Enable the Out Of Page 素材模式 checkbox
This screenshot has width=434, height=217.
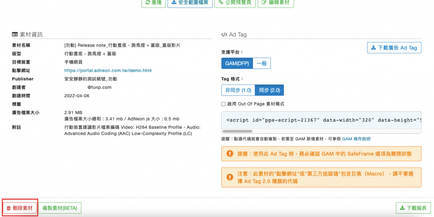(223, 104)
